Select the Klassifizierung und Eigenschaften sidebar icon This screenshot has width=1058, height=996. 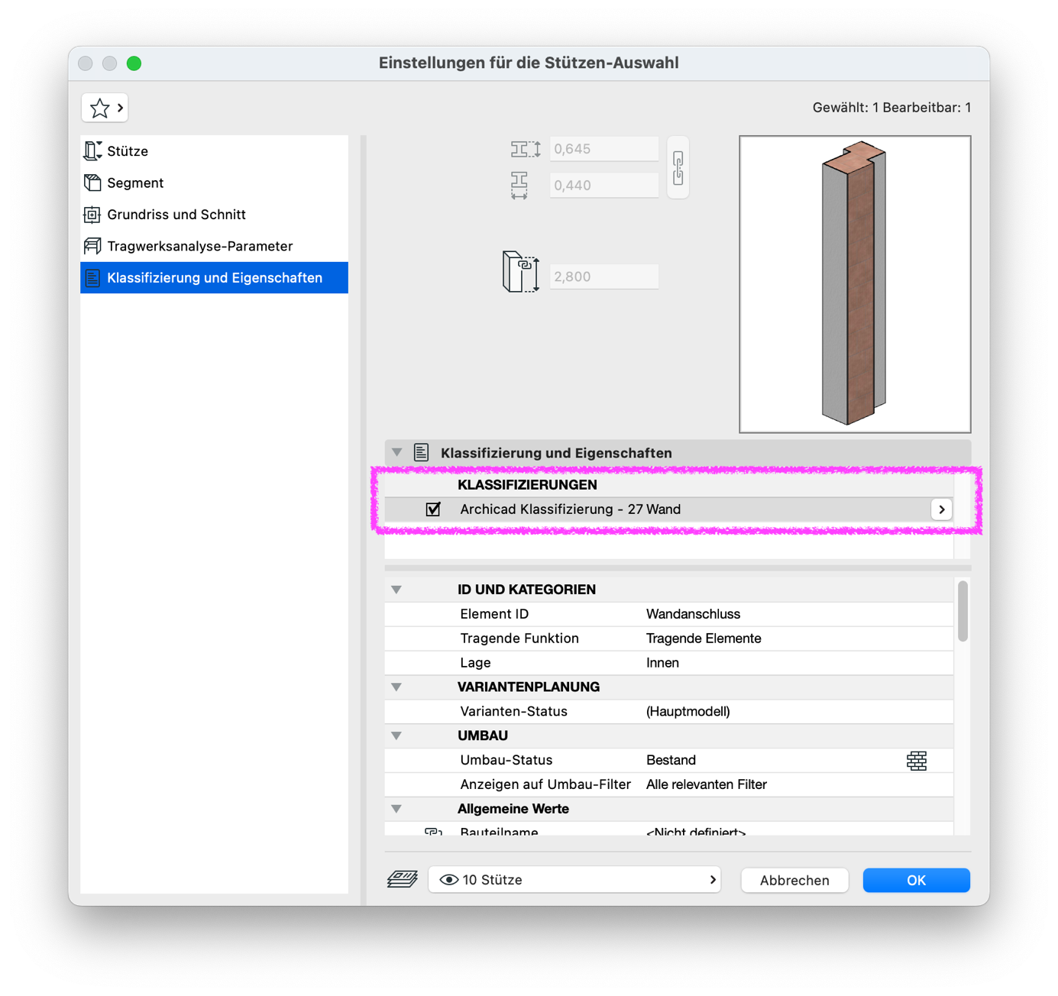pos(92,278)
